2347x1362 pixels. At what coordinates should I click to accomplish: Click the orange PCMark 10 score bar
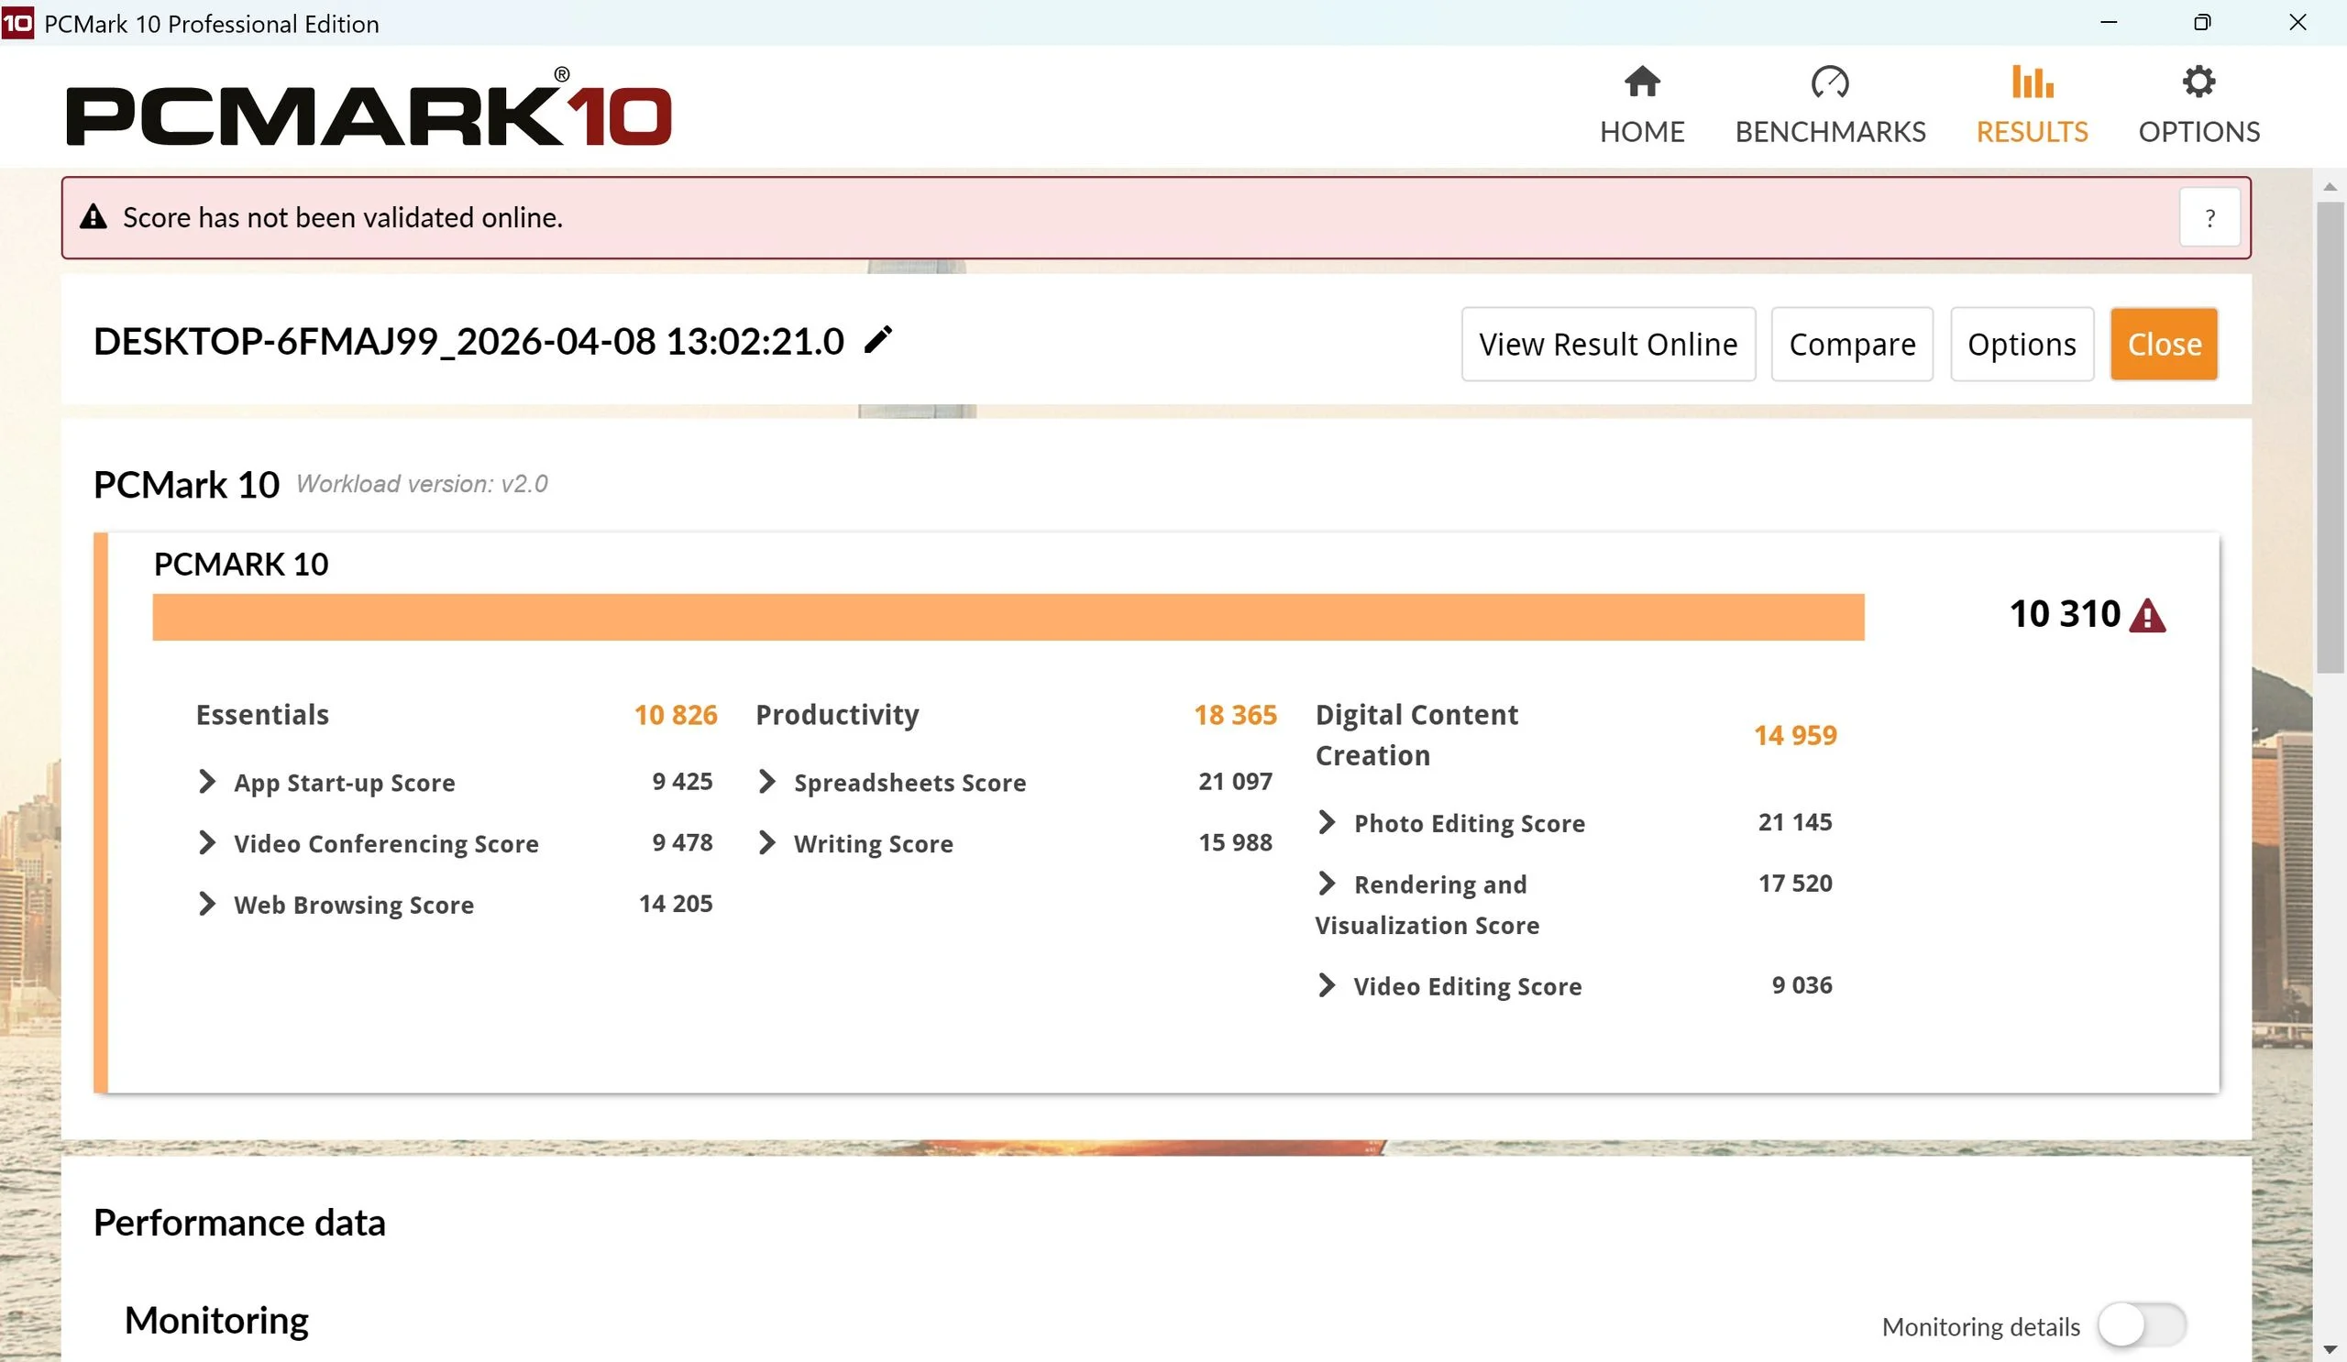1008,617
